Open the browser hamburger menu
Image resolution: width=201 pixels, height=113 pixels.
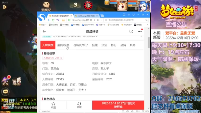pyautogui.click(x=129, y=15)
